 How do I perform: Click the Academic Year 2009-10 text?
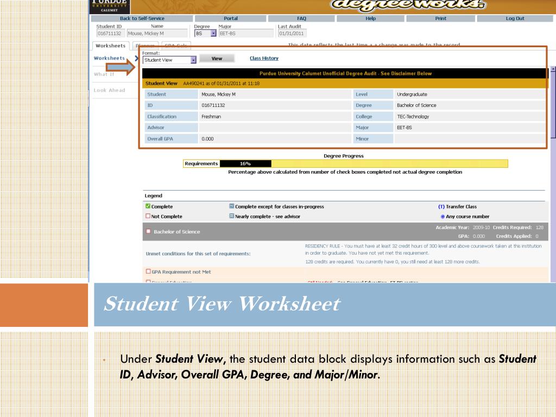[x=463, y=228]
